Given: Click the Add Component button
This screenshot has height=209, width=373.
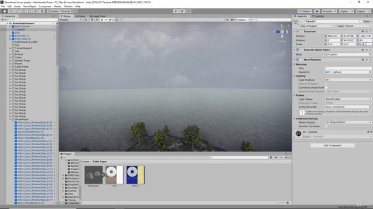Looking at the screenshot, I should [332, 146].
